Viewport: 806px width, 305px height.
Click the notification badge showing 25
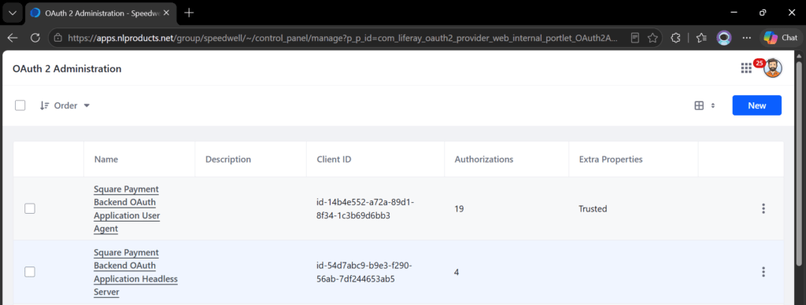(760, 63)
